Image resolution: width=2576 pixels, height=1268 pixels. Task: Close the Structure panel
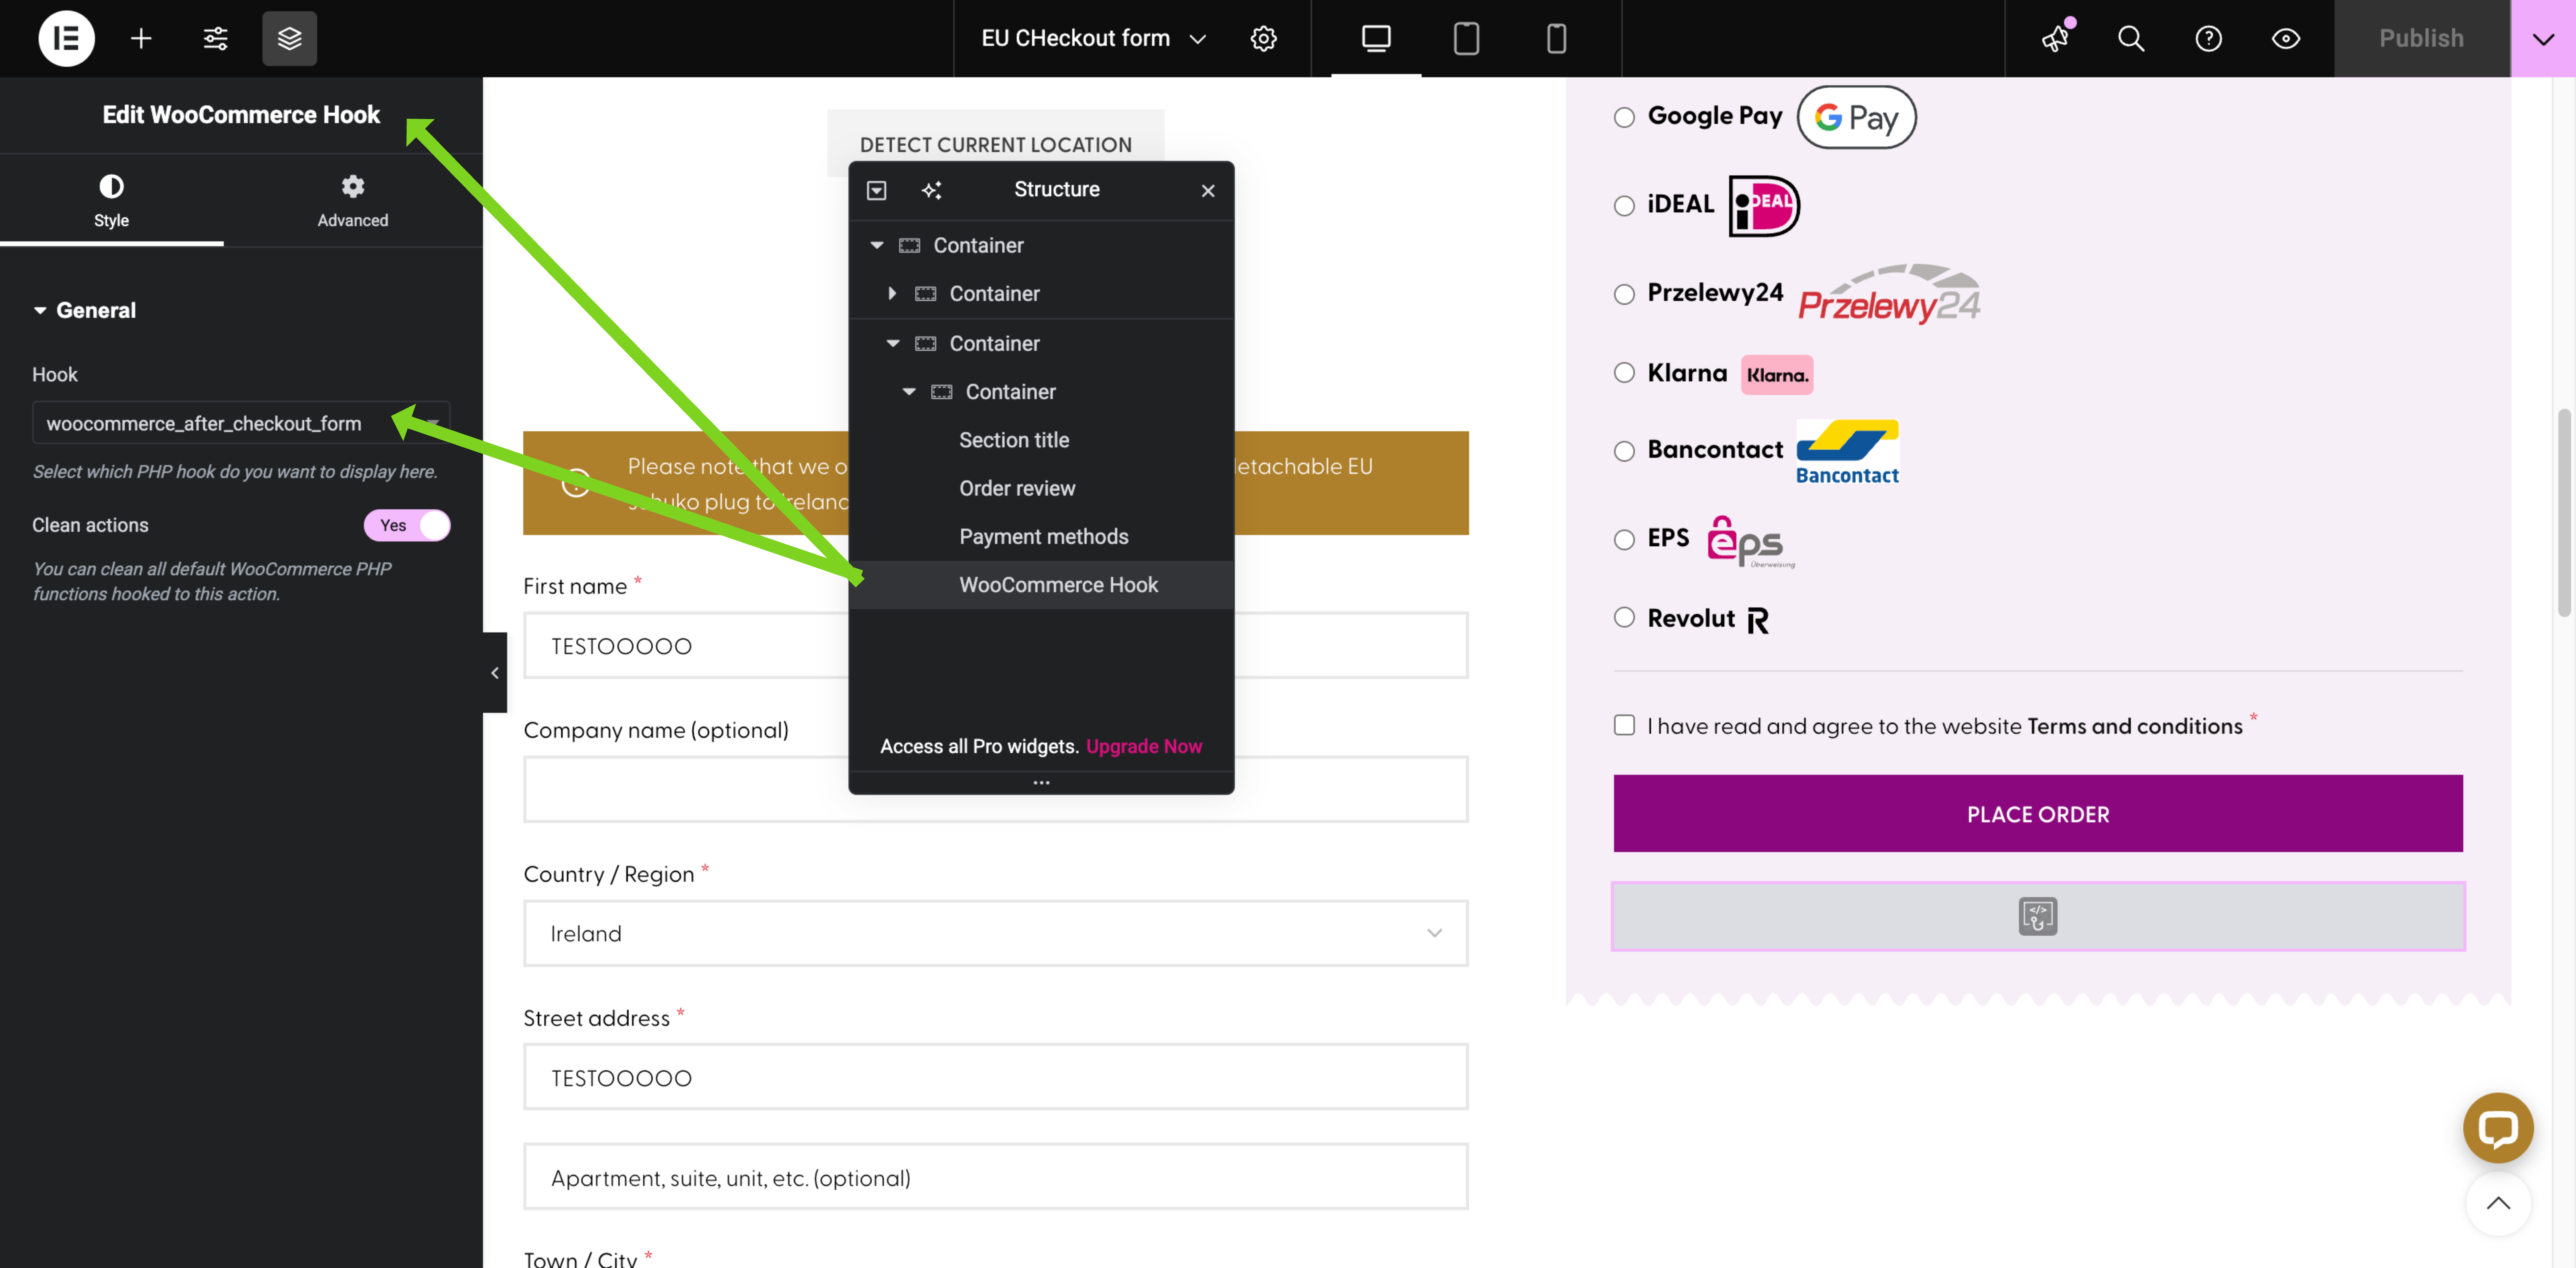click(1208, 190)
